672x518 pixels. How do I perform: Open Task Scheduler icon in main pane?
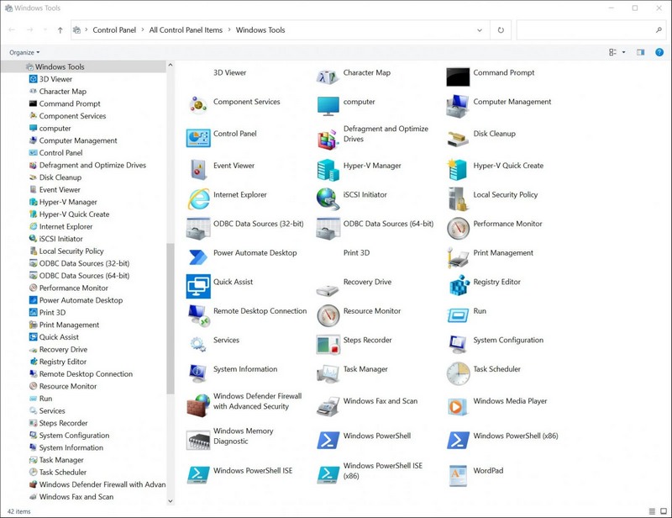pyautogui.click(x=458, y=373)
